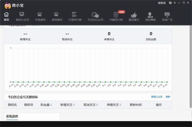Click 操作 column header
192x127 pixels.
click(159, 105)
